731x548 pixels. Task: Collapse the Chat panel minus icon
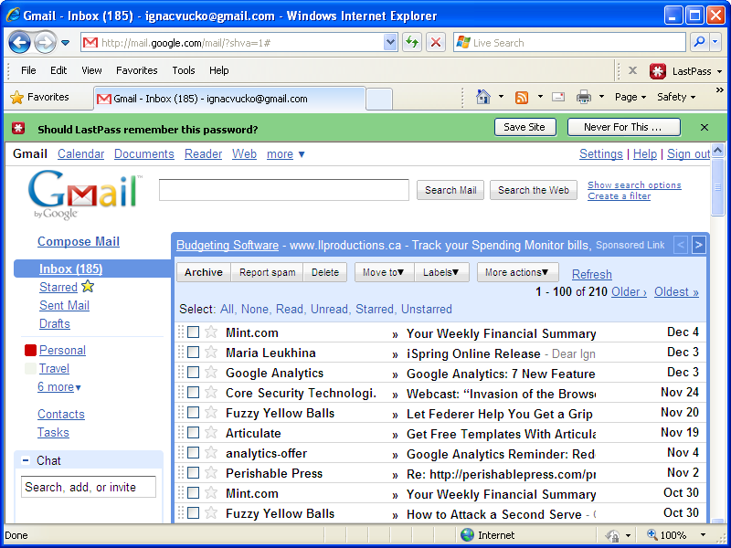pyautogui.click(x=26, y=461)
